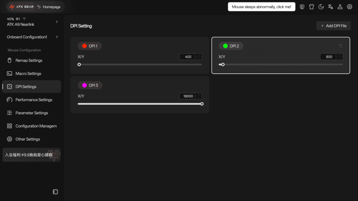Click the battery status icon
The image size is (358, 201).
18,19
